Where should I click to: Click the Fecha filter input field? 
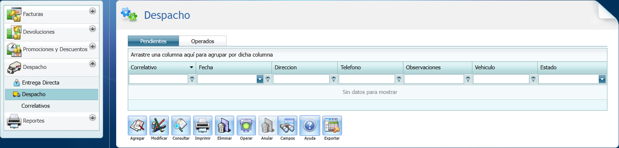point(227,79)
